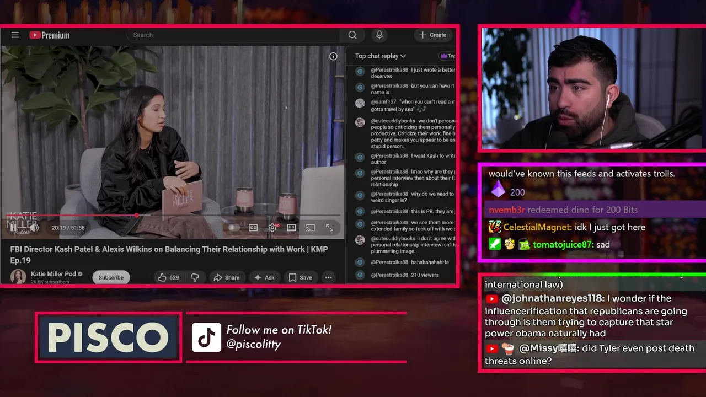Screen dimensions: 706x397
Task: Dislike the video with thumbs down
Action: [x=195, y=277]
